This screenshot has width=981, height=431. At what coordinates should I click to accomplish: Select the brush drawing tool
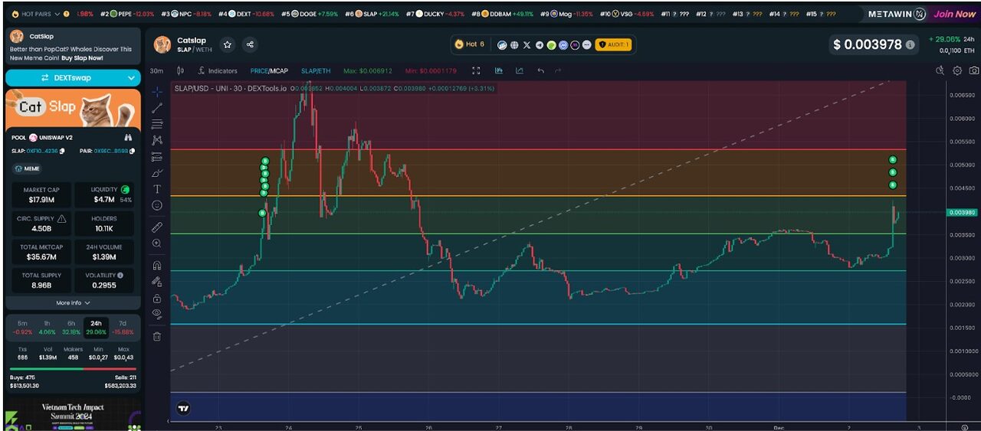click(157, 173)
